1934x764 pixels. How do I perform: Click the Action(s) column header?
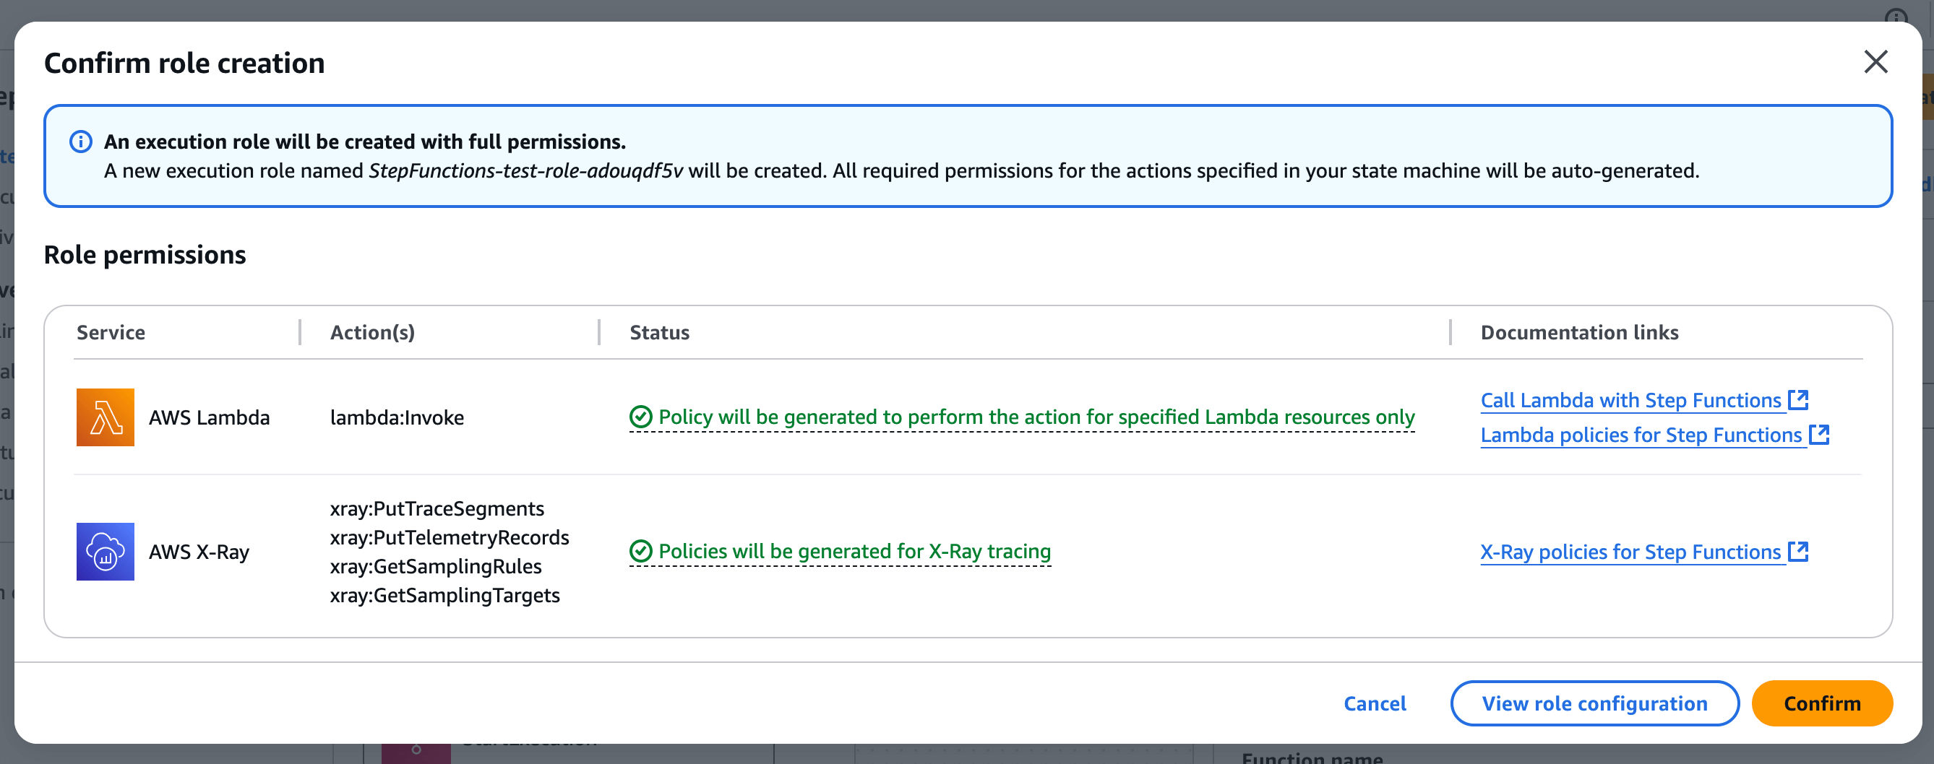[372, 332]
